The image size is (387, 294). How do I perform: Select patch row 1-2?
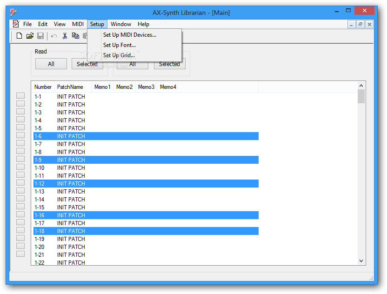146,104
